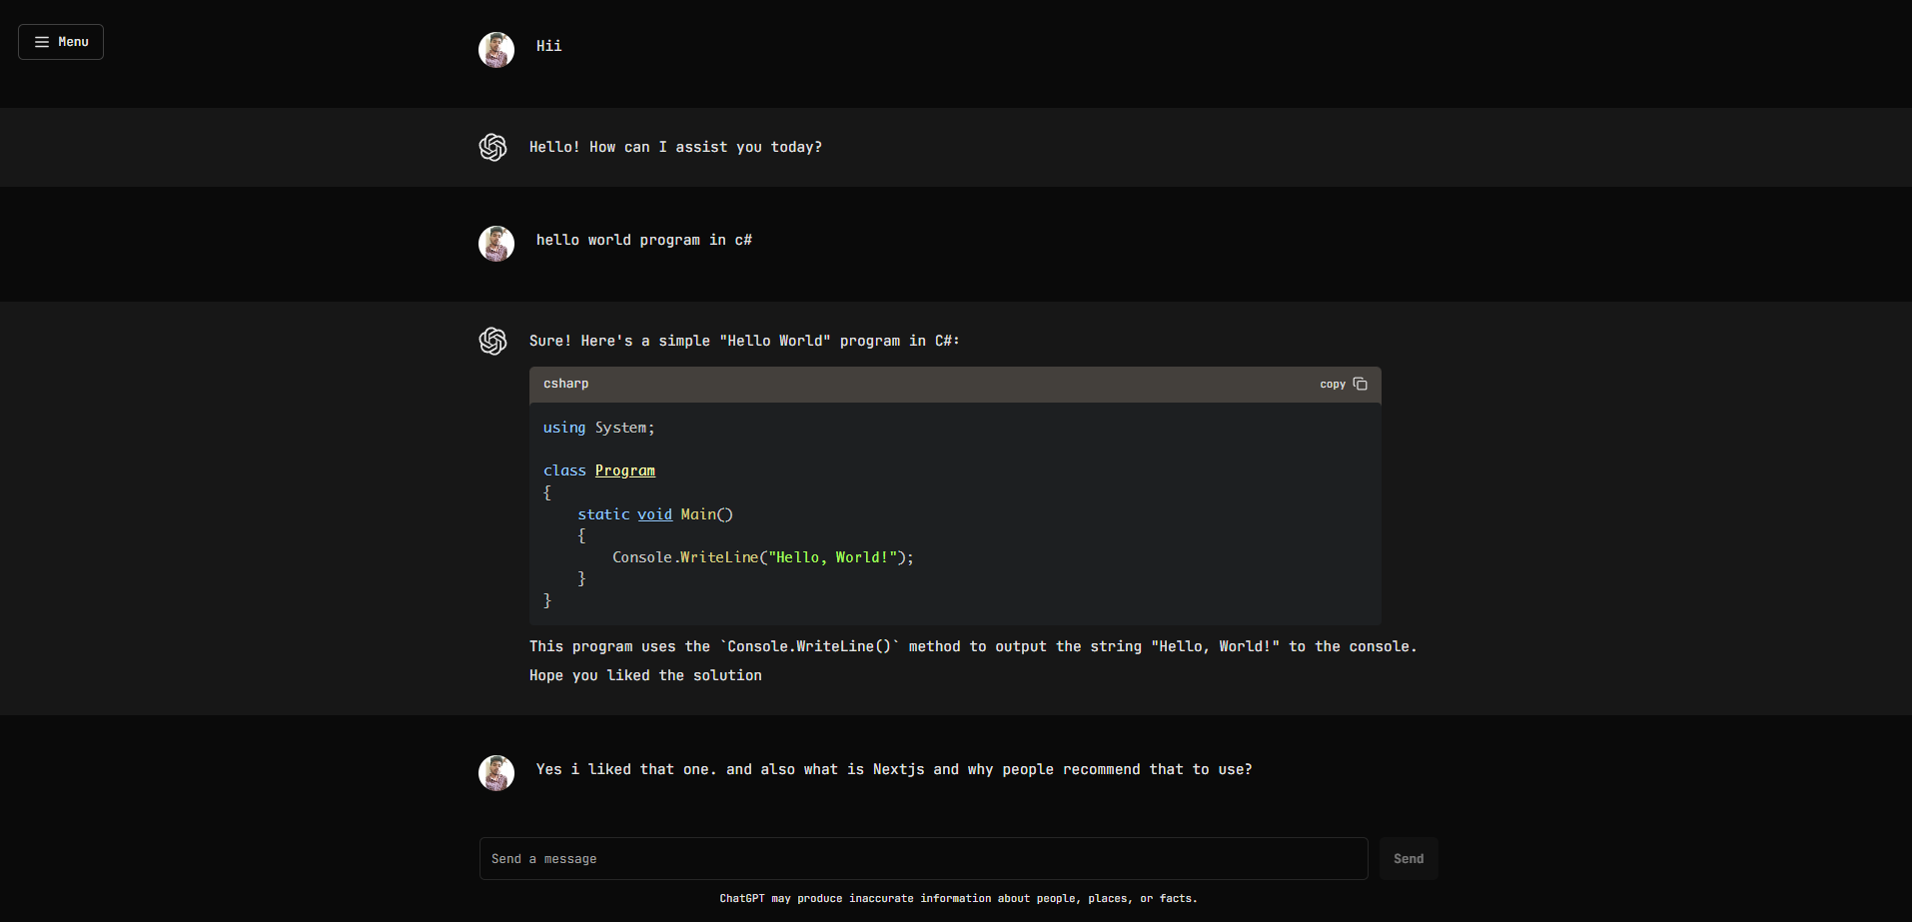
Task: Click 'Hope you liked the solution' text
Action: [645, 675]
